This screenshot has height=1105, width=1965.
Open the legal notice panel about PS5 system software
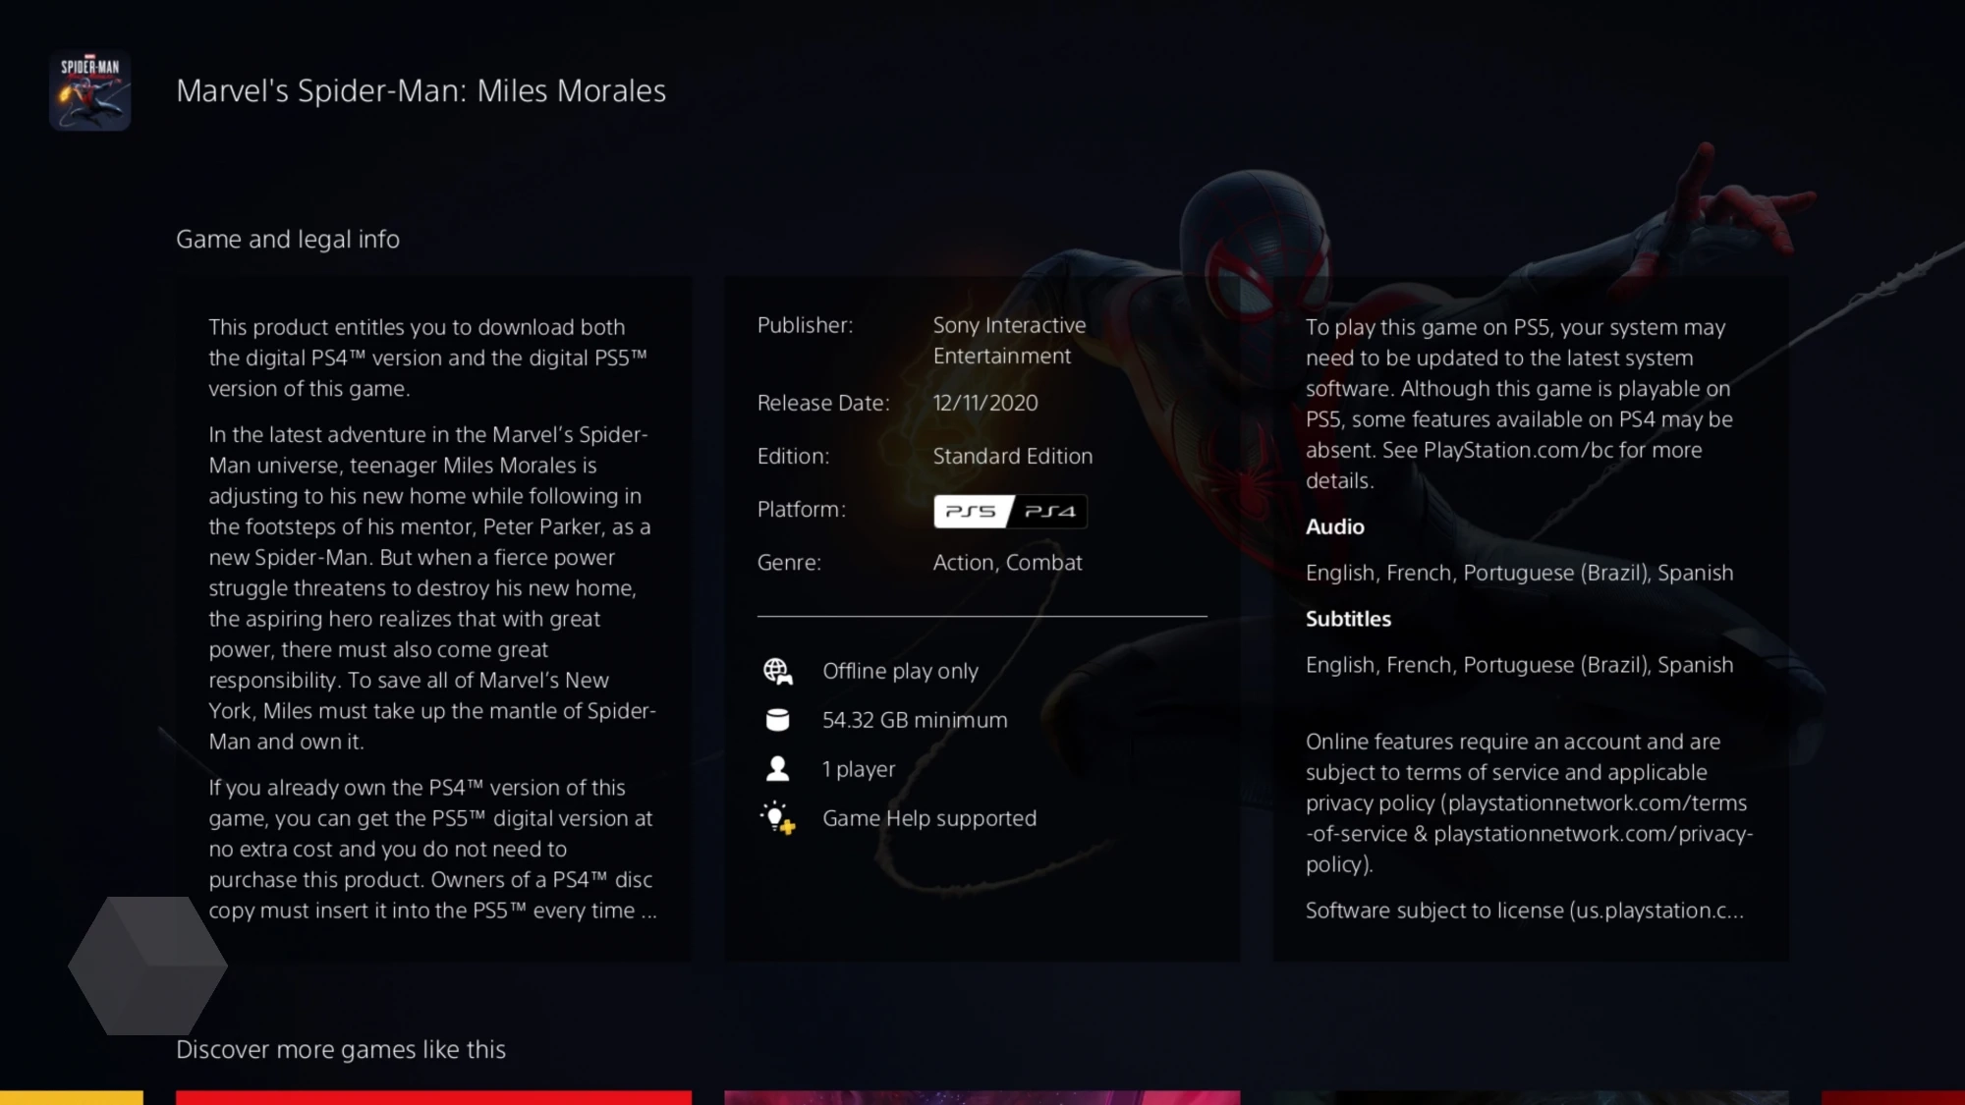coord(1531,619)
